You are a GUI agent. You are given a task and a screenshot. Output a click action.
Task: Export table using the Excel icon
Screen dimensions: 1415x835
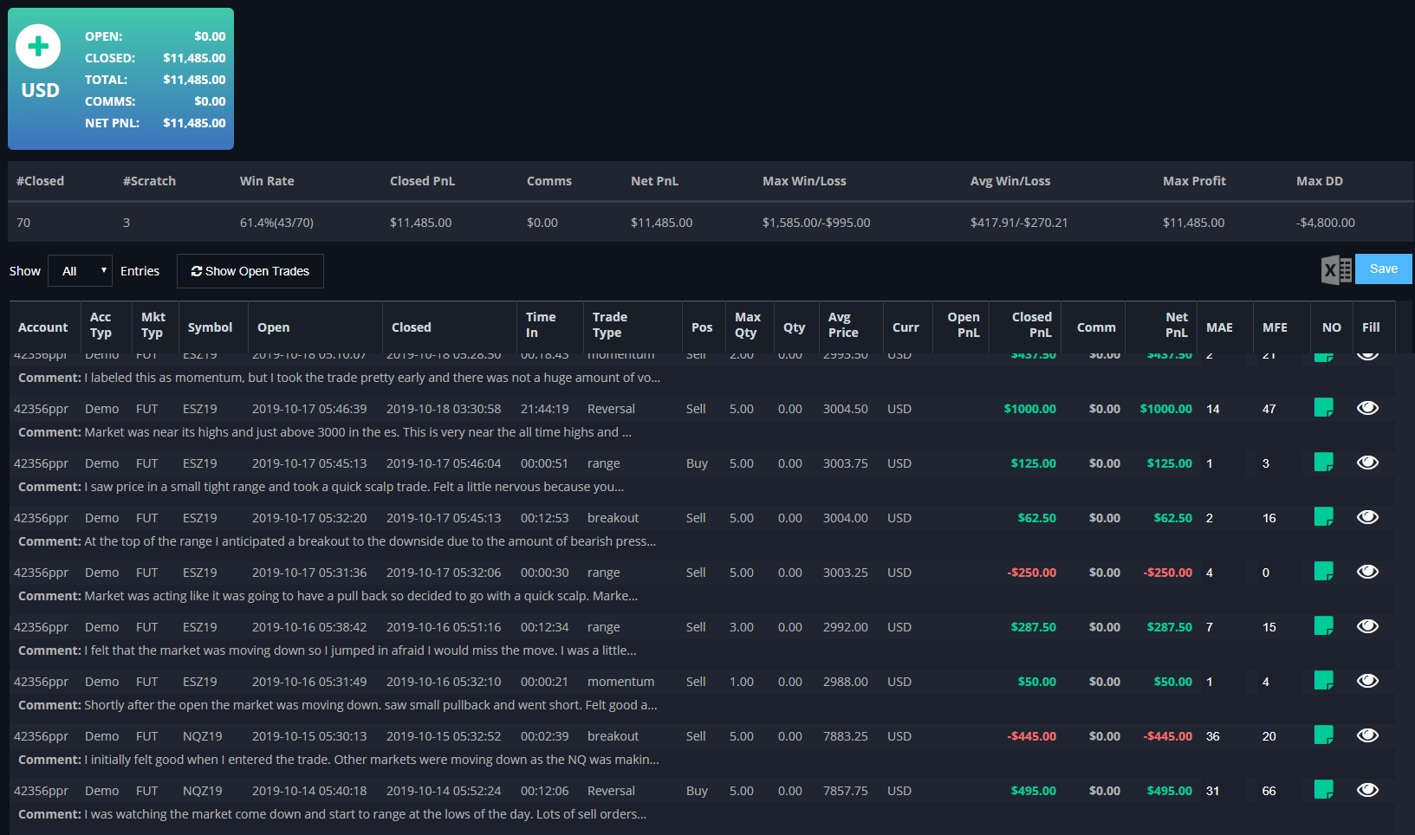coord(1336,269)
